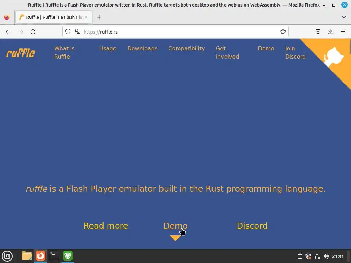
Task: Open the green shield taskbar app
Action: point(68,256)
